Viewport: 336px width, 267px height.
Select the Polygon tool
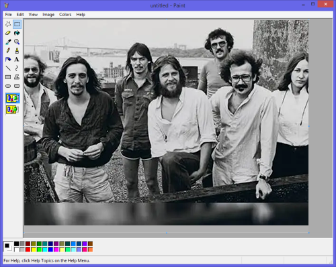pyautogui.click(x=17, y=77)
